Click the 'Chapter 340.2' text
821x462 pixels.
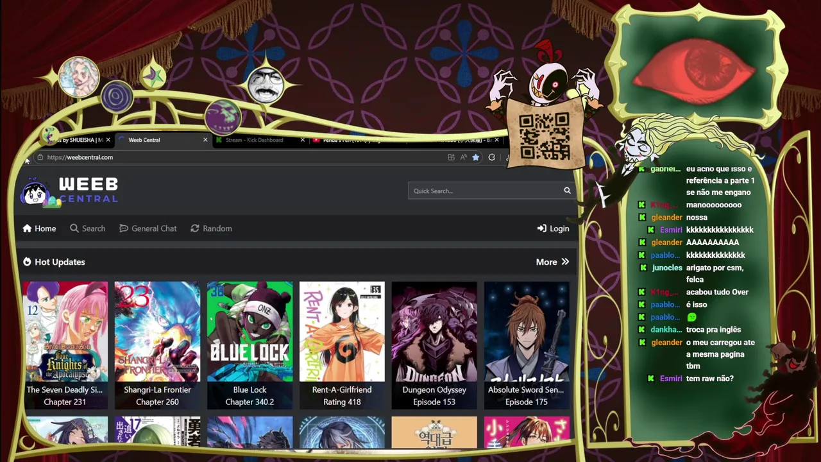pyautogui.click(x=250, y=402)
